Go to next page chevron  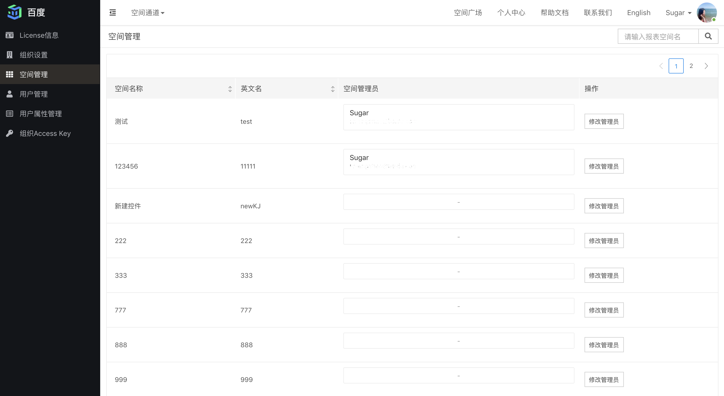pyautogui.click(x=706, y=66)
